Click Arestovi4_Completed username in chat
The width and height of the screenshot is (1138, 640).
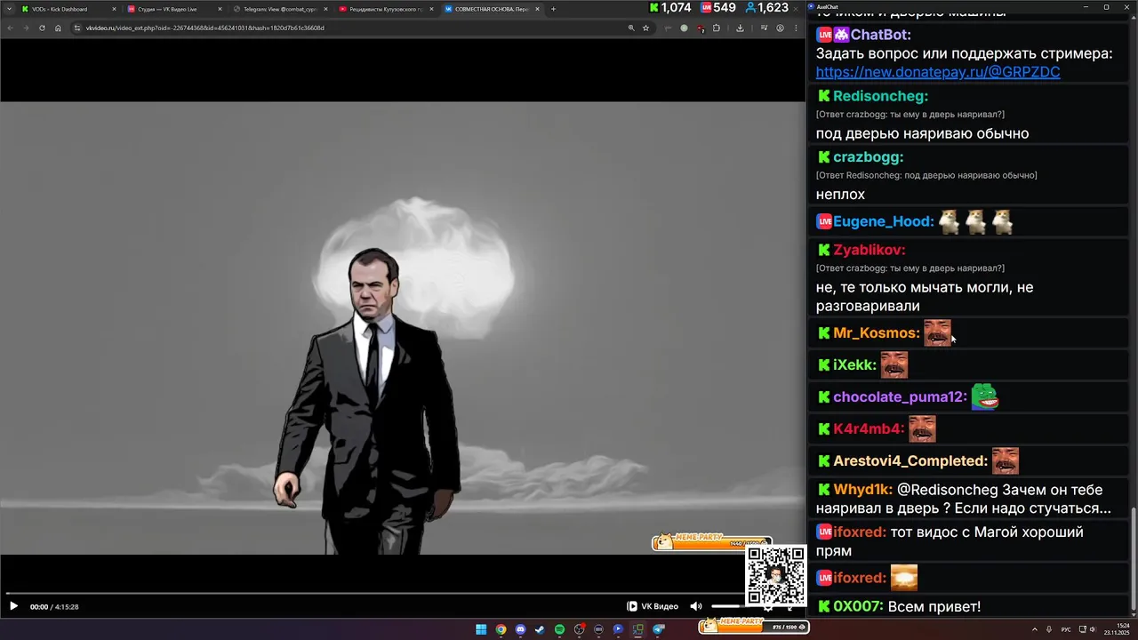910,460
